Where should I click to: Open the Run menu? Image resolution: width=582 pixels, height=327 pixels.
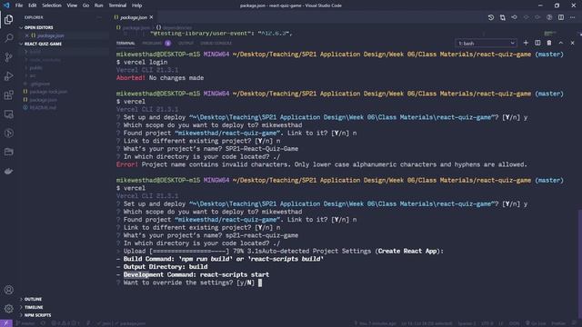(x=98, y=5)
